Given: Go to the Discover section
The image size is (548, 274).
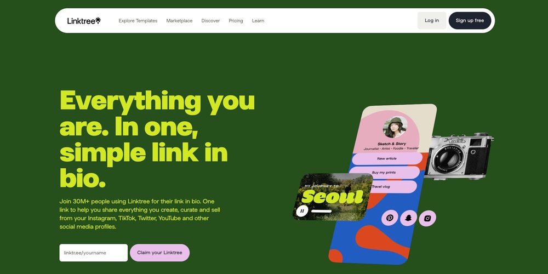Looking at the screenshot, I should (210, 21).
